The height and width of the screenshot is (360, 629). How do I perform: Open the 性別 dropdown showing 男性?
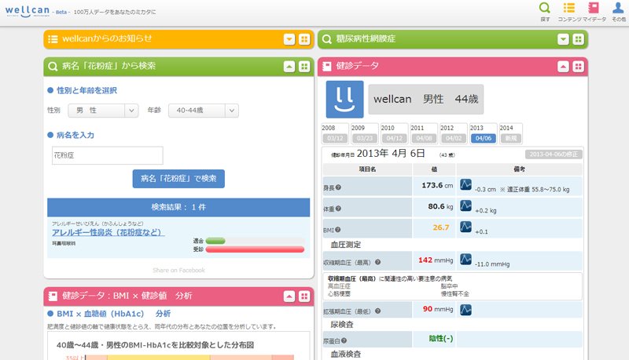(x=103, y=111)
